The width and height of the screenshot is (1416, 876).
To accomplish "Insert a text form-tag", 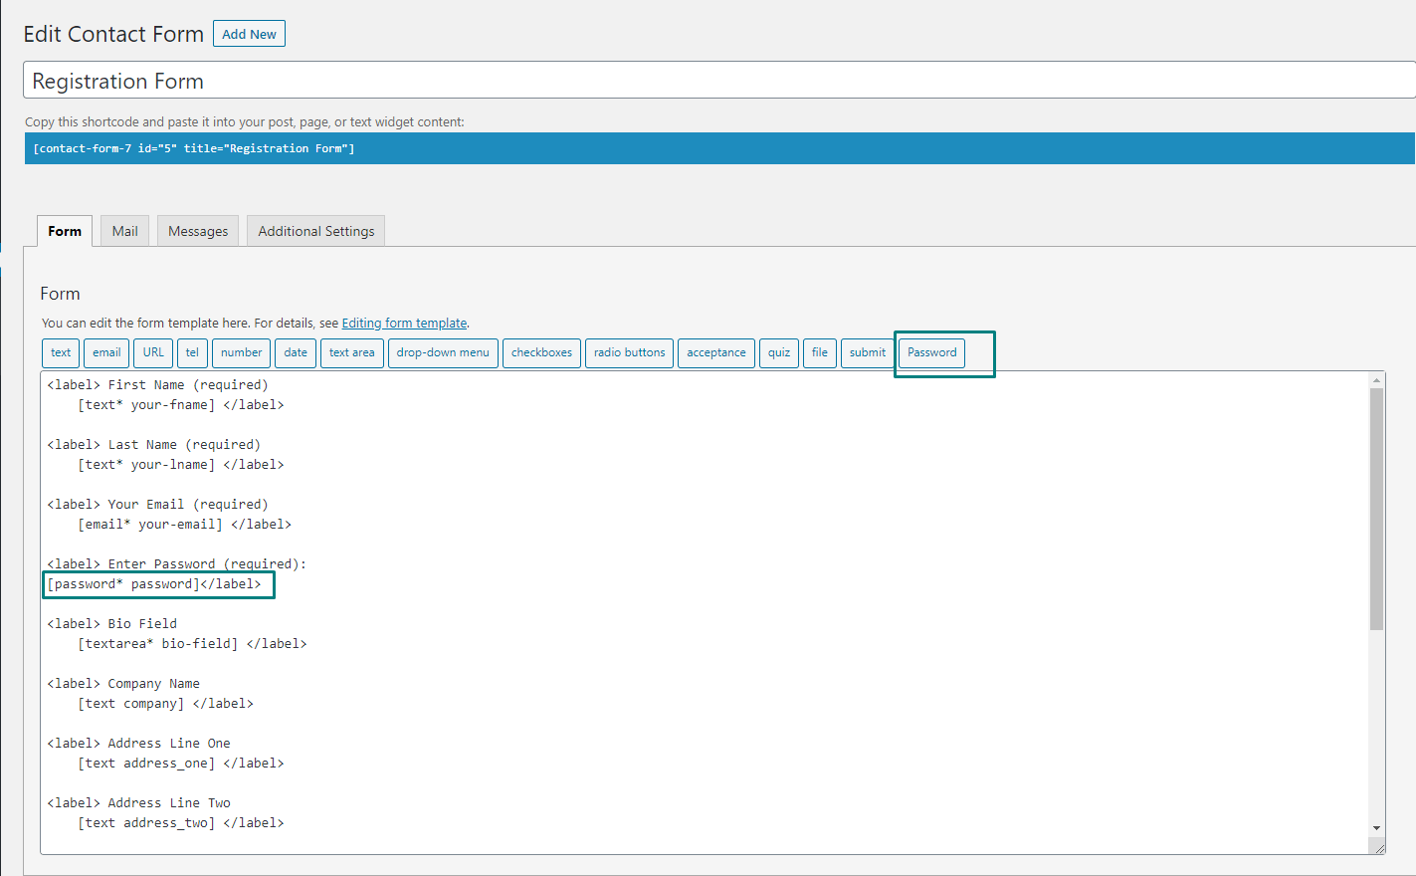I will tap(61, 352).
